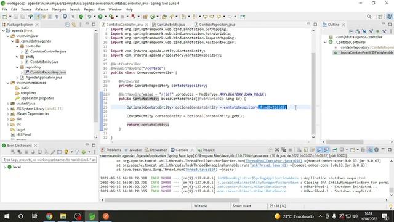The image size is (394, 222).
Task: Toggle the highlighted main toolbar button
Action: point(37,17)
